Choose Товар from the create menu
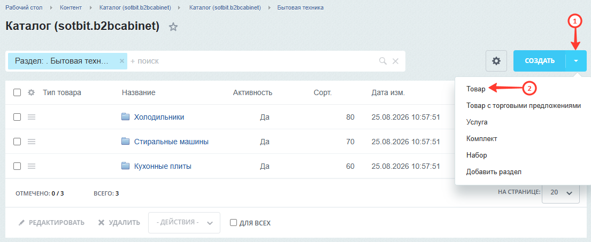Image resolution: width=591 pixels, height=242 pixels. click(x=475, y=89)
